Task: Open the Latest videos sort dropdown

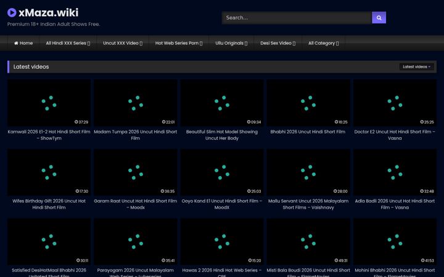Action: 416,66
